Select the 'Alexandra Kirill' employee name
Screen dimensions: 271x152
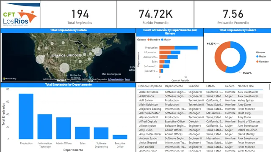click(x=149, y=117)
